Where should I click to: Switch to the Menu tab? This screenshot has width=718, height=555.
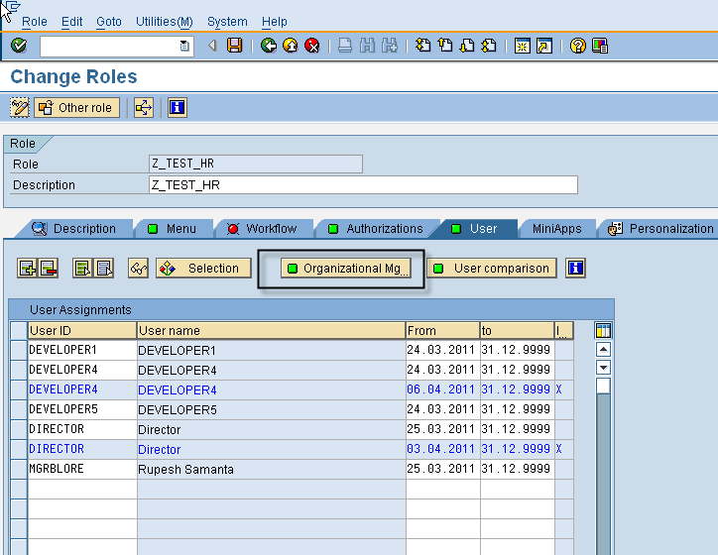pos(174,228)
